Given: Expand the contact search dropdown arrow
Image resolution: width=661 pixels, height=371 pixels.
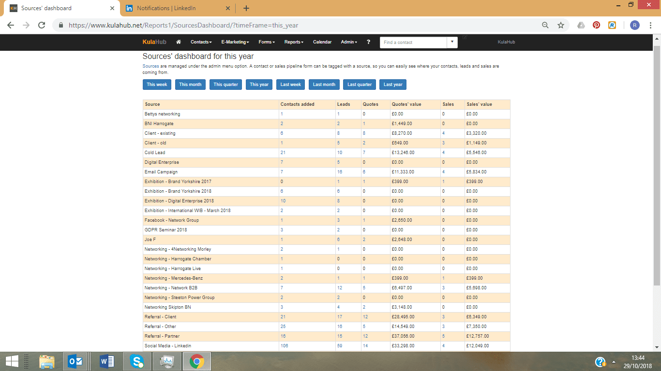Looking at the screenshot, I should (x=451, y=42).
